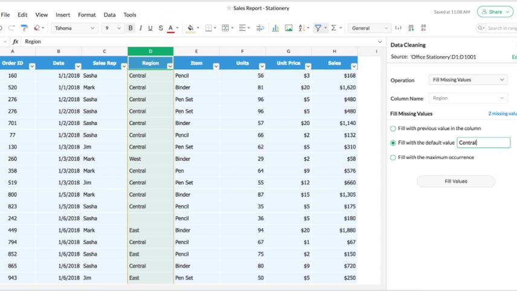
Task: Open the View menu
Action: [x=42, y=15]
